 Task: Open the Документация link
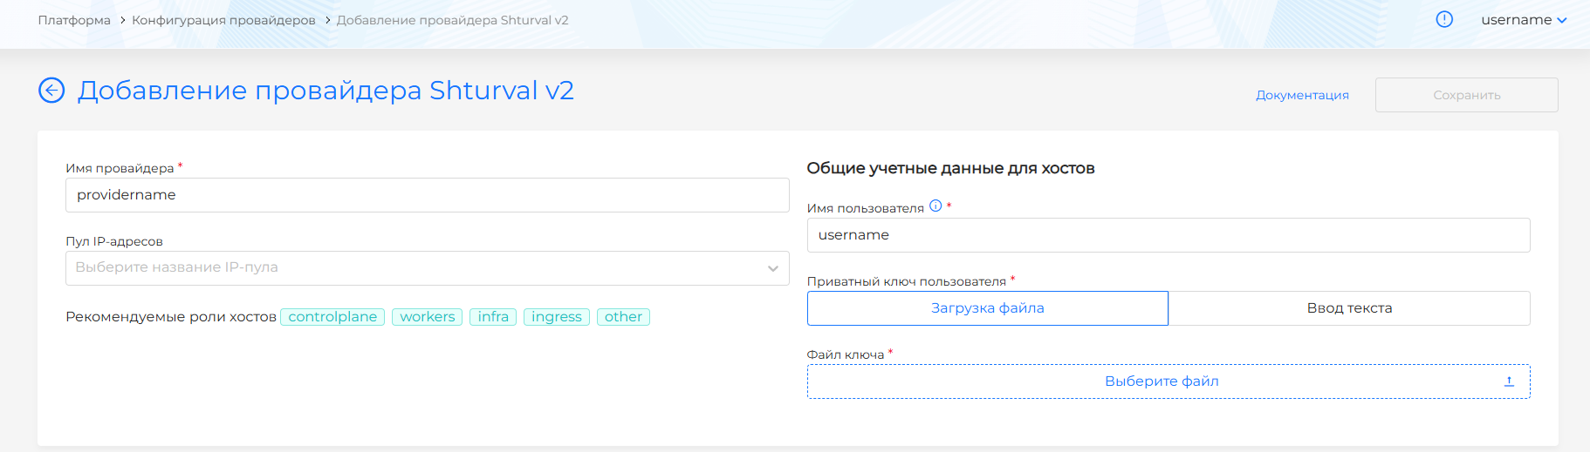coord(1302,95)
